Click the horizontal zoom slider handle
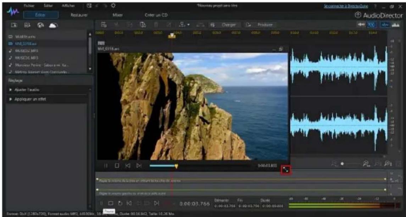The height and width of the screenshot is (217, 406). pyautogui.click(x=342, y=164)
